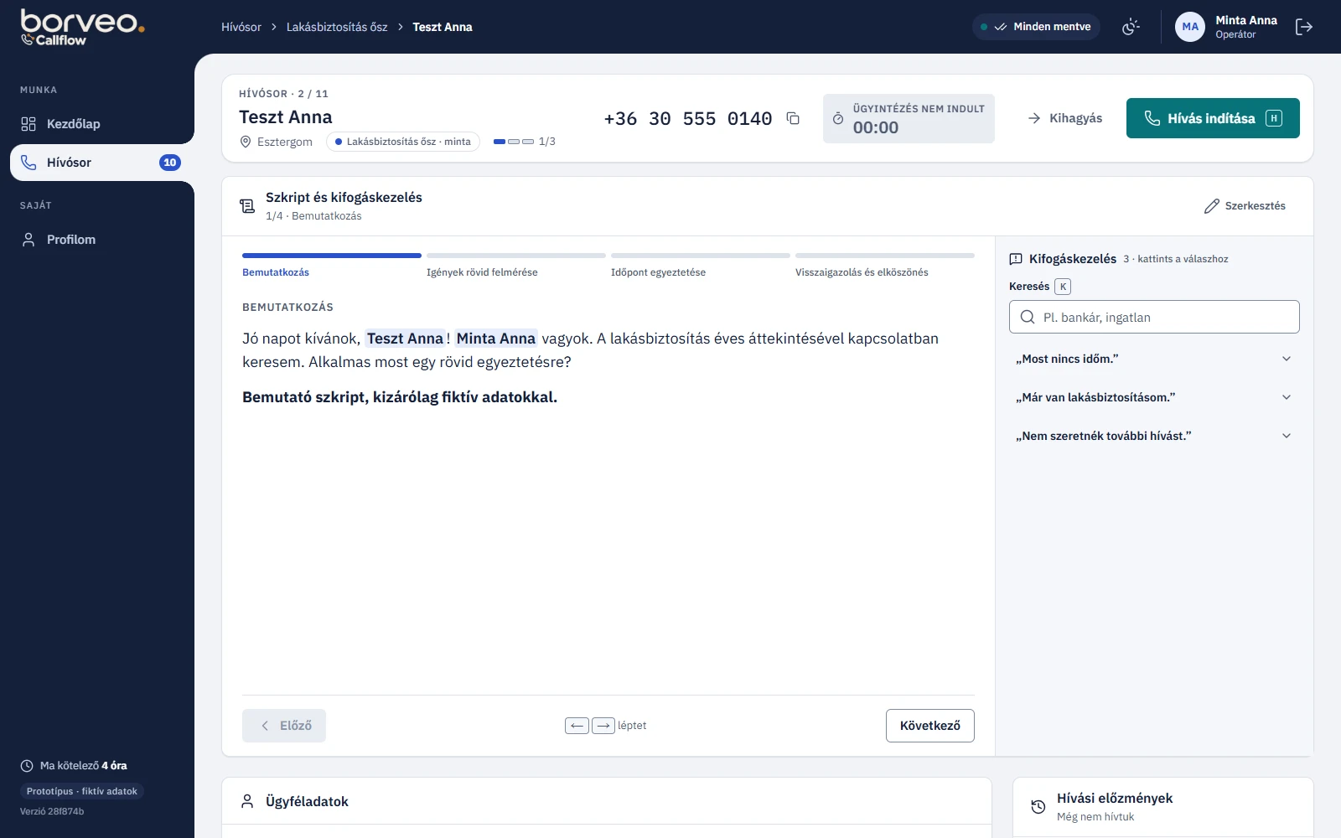Click the stopwatch icon in the timer box
Screen dimensions: 1341x838
tap(838, 119)
